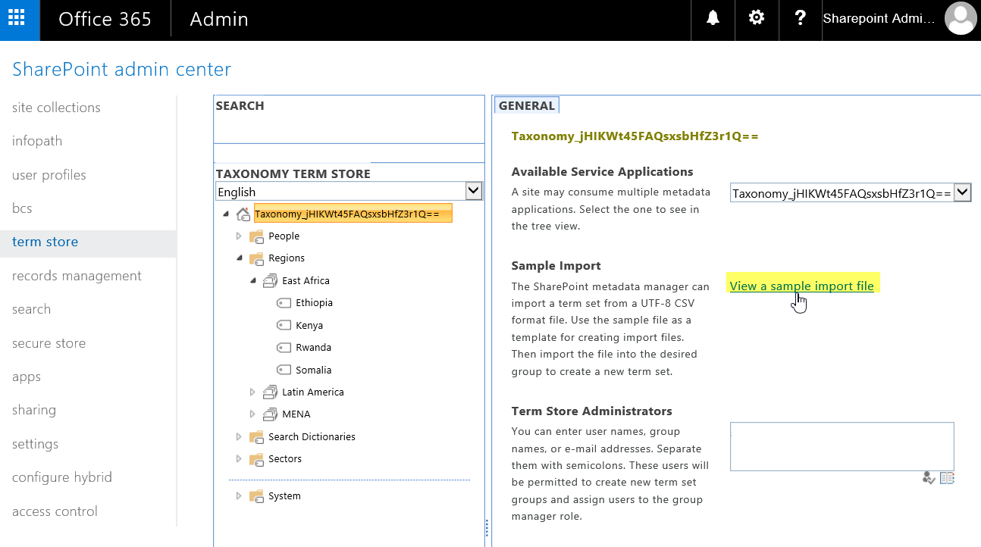Click the SharePoint admin center heading
Viewport: 981px width, 547px height.
(121, 70)
